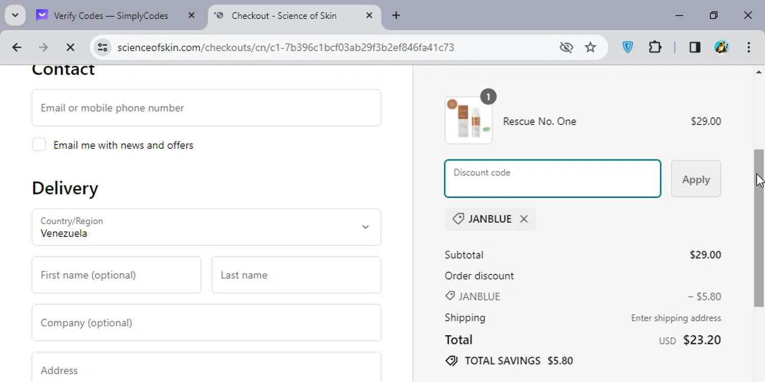Click the Delivery heading

click(x=65, y=188)
